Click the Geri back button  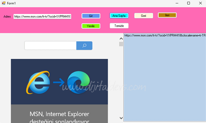[x=144, y=16]
